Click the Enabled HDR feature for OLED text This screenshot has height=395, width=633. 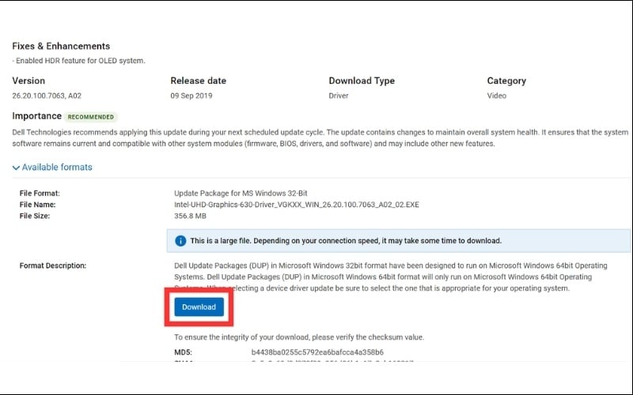80,61
